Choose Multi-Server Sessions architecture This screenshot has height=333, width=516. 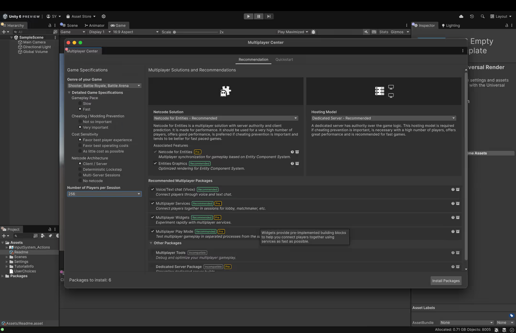tap(80, 175)
